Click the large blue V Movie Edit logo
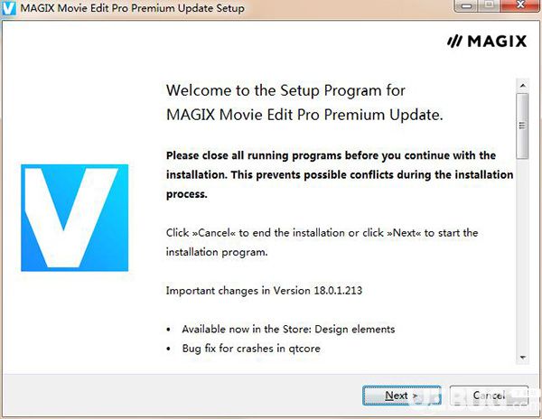Viewport: 542px width, 419px height. click(x=75, y=218)
